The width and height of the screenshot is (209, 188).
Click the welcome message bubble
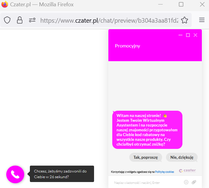click(147, 130)
